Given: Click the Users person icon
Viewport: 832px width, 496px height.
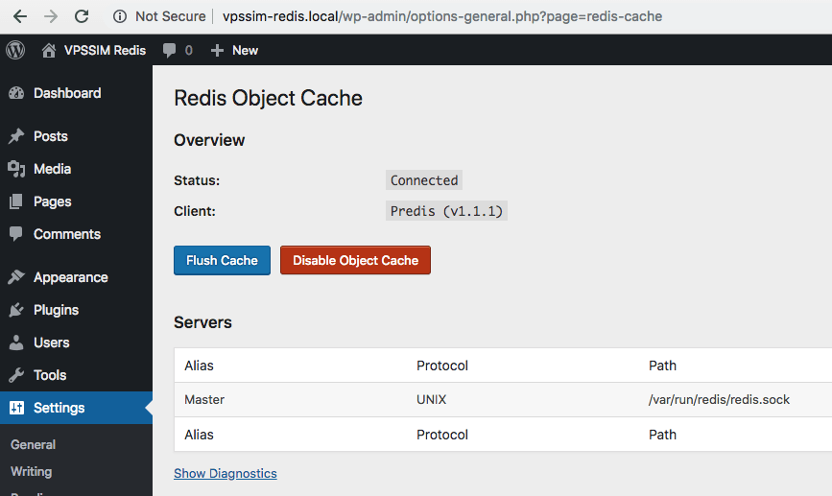Looking at the screenshot, I should coord(16,342).
